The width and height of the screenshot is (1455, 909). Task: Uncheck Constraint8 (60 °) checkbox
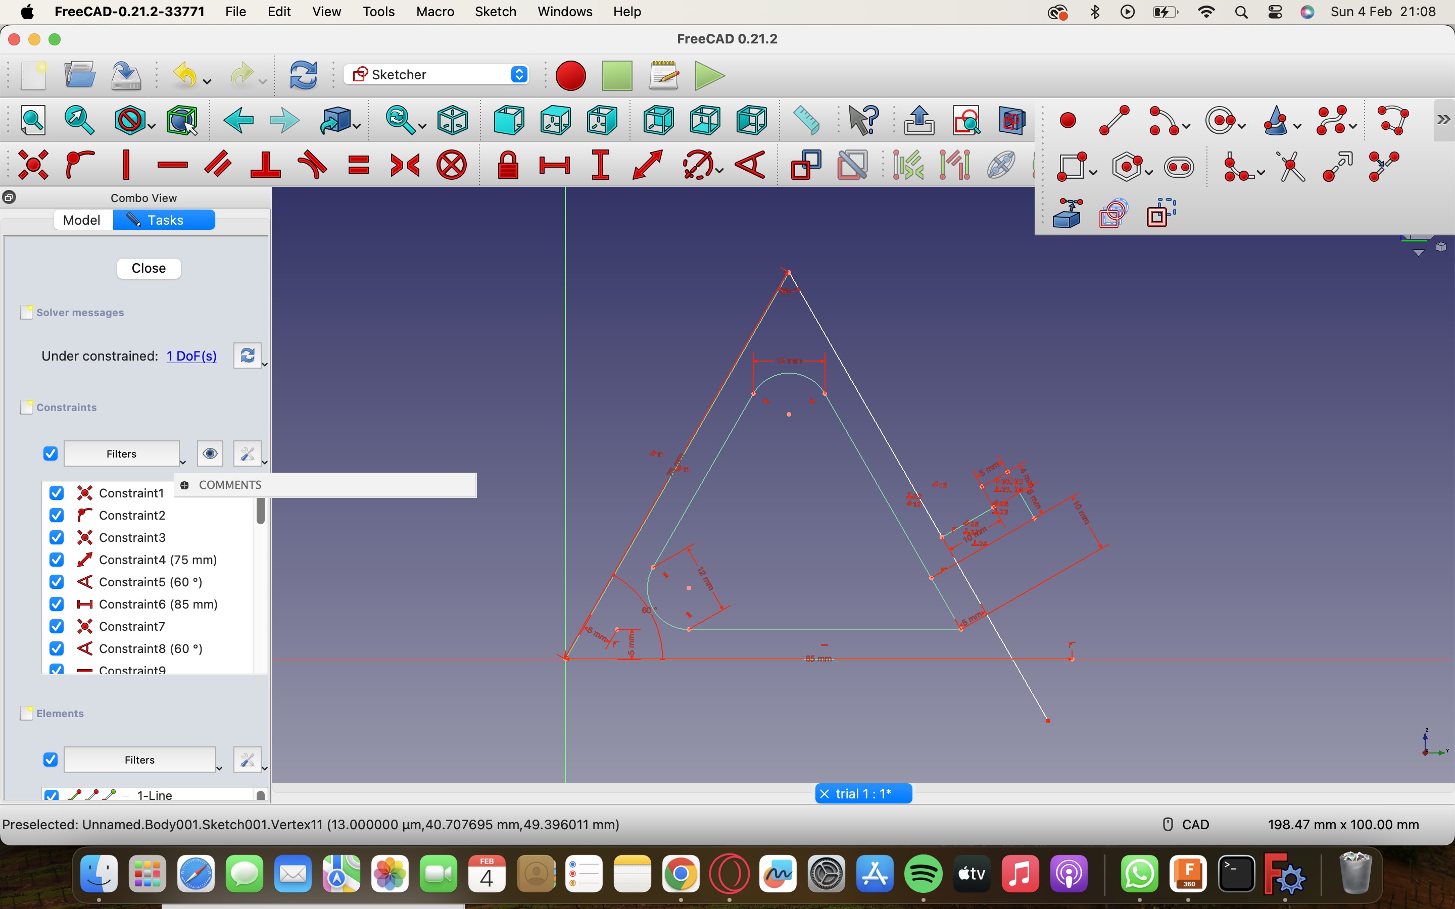point(57,649)
